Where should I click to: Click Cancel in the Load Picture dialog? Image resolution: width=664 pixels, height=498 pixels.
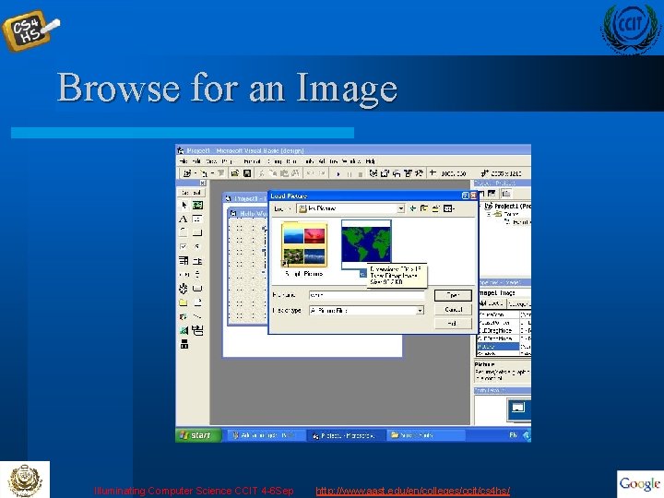[x=453, y=310]
